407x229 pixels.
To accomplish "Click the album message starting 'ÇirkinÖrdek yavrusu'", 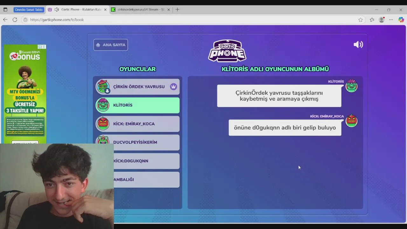I will tap(279, 96).
